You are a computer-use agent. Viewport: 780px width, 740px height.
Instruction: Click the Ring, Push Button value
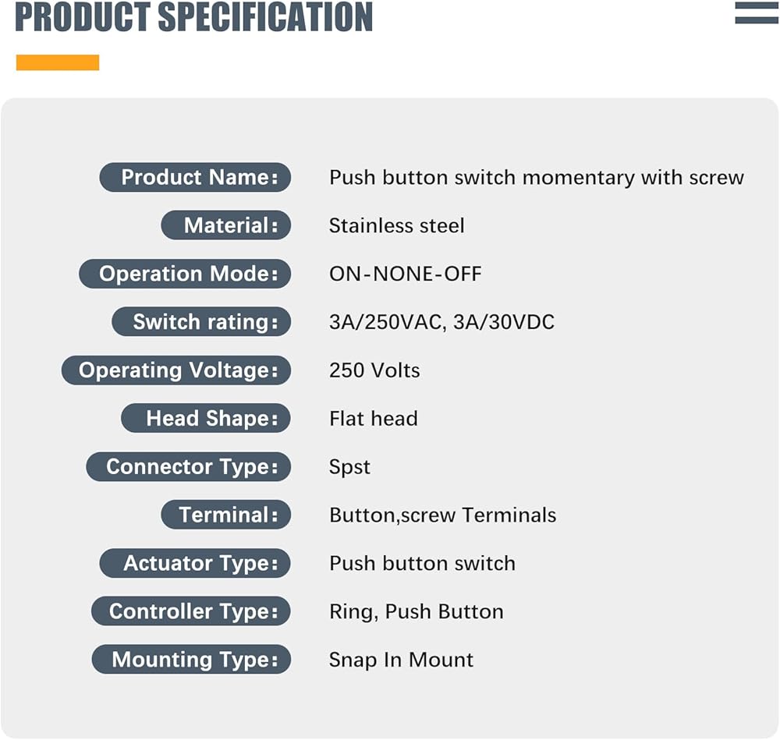tap(416, 611)
